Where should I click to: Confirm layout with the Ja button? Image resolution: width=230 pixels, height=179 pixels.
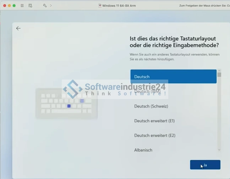(205, 165)
